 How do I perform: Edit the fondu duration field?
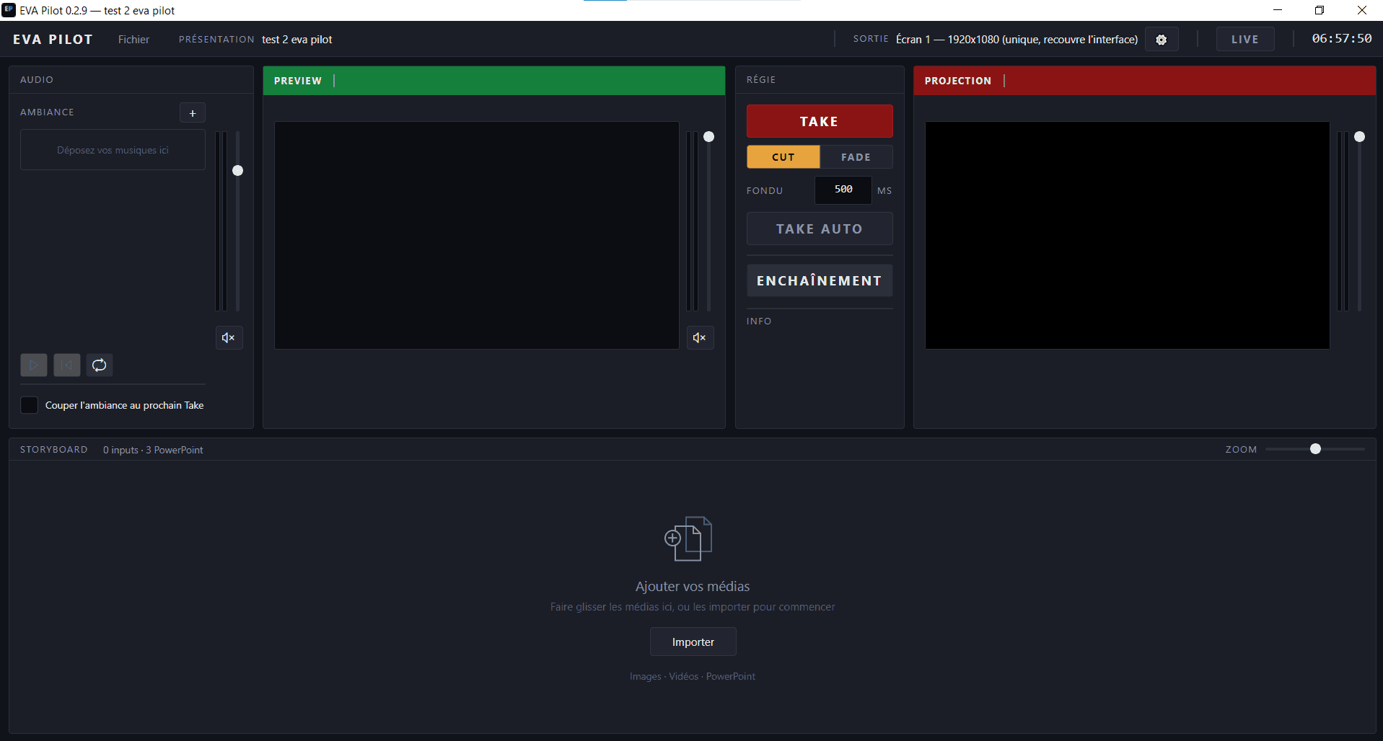click(843, 190)
